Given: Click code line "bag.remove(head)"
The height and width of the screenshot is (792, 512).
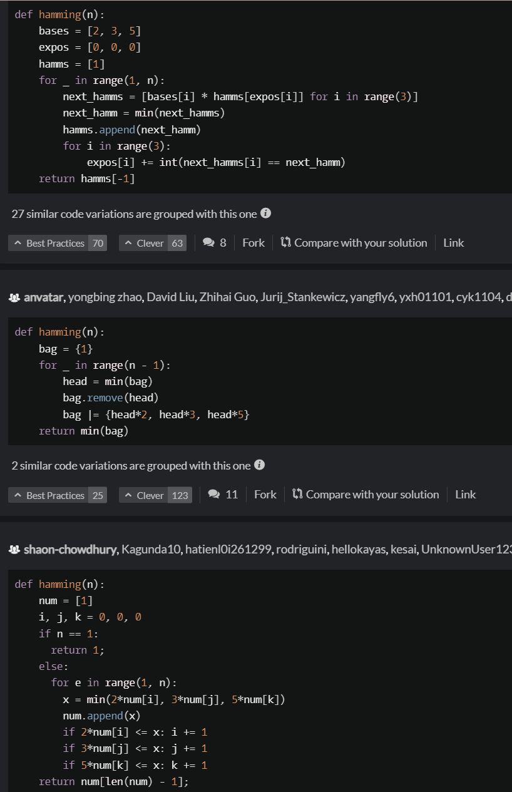Looking at the screenshot, I should point(111,398).
